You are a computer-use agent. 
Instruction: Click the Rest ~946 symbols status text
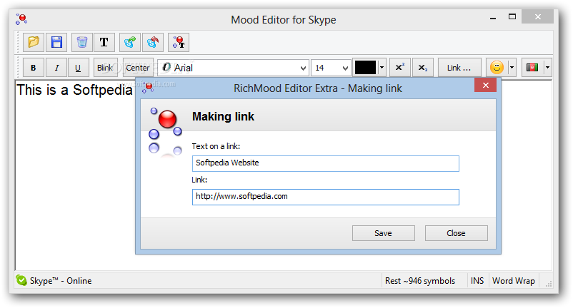[420, 281]
